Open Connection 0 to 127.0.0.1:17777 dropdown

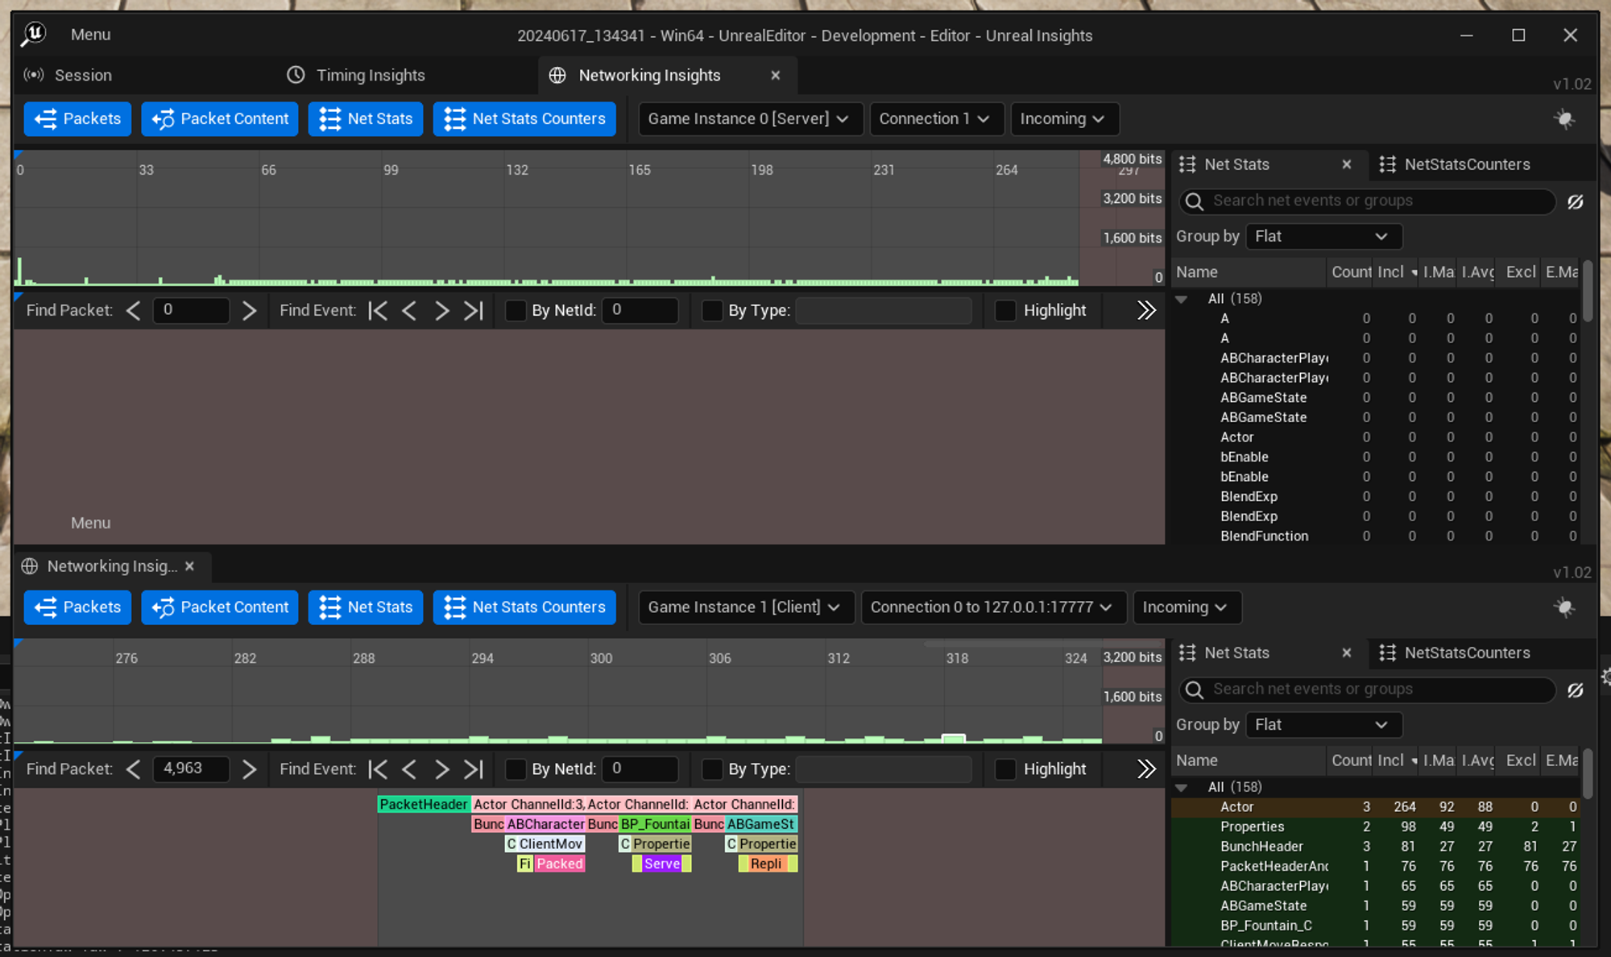pyautogui.click(x=992, y=607)
